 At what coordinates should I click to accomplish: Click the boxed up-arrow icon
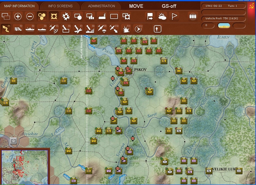click(x=157, y=29)
